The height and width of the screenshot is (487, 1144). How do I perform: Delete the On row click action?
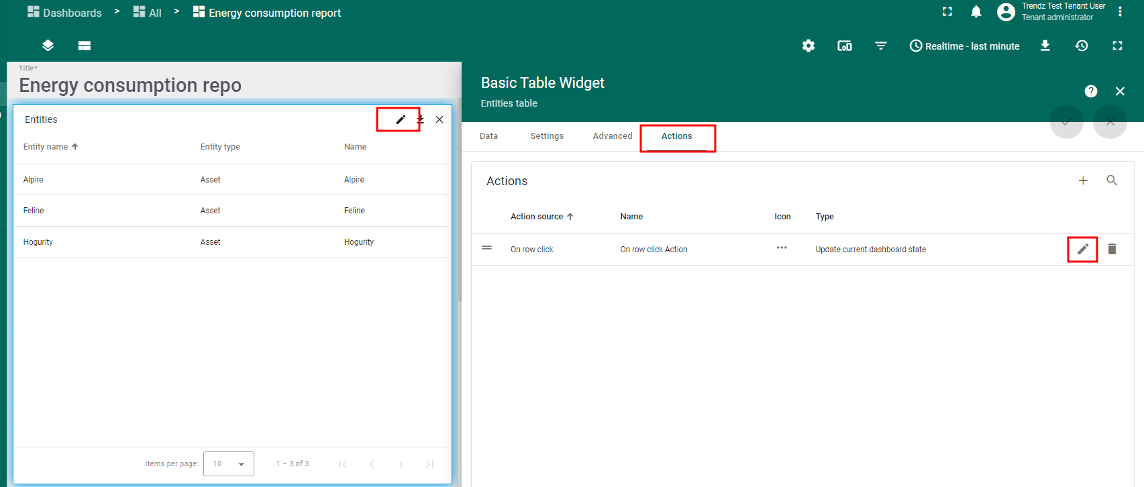(x=1112, y=249)
